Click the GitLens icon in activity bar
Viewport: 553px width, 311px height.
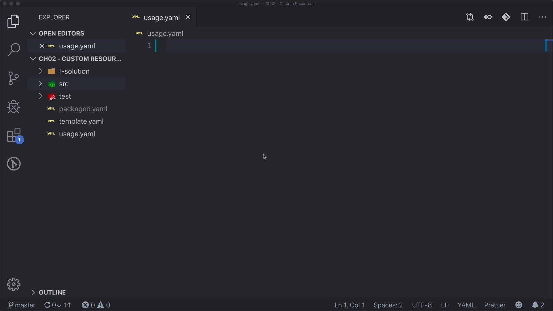pyautogui.click(x=14, y=164)
